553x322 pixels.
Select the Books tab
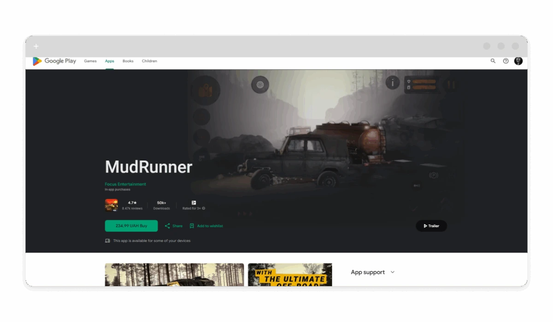tap(128, 61)
